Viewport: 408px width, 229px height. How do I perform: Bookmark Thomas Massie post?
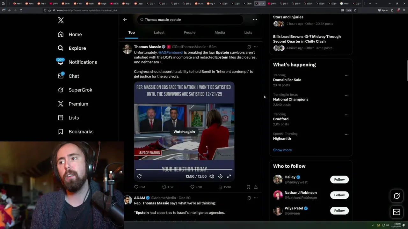pyautogui.click(x=248, y=187)
